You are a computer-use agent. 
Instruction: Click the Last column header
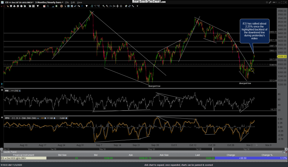[197, 155]
